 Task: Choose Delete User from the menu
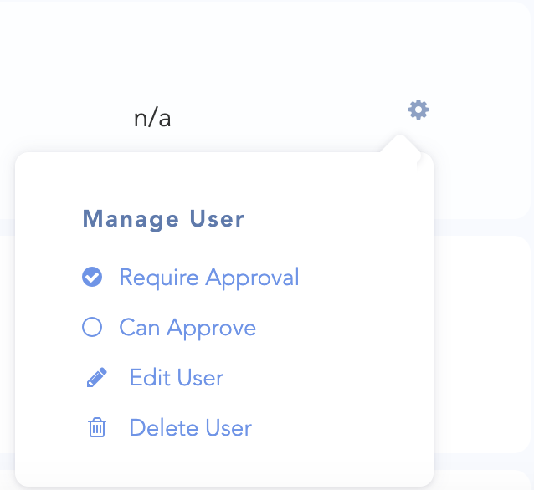tap(190, 428)
